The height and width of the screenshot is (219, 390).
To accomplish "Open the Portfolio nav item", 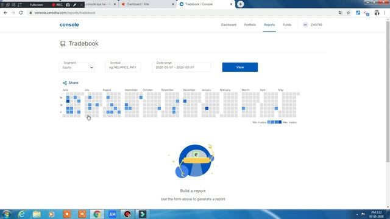I will 250,25.
